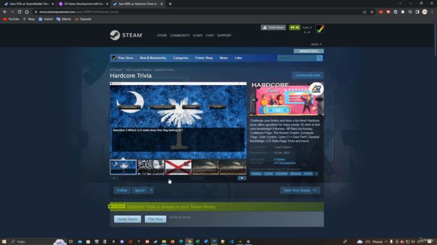Image resolution: width=437 pixels, height=245 pixels.
Task: Click the Steam logo in the header
Action: 126,35
